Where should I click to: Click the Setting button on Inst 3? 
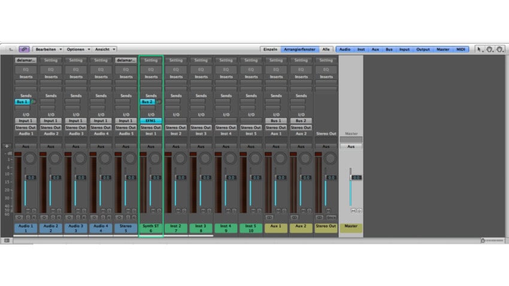(201, 60)
